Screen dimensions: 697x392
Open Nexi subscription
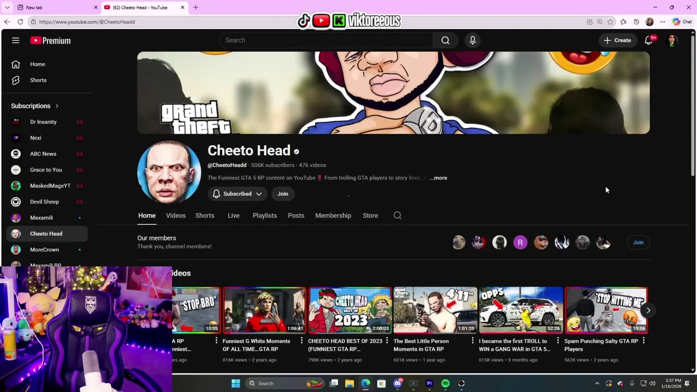(x=47, y=138)
